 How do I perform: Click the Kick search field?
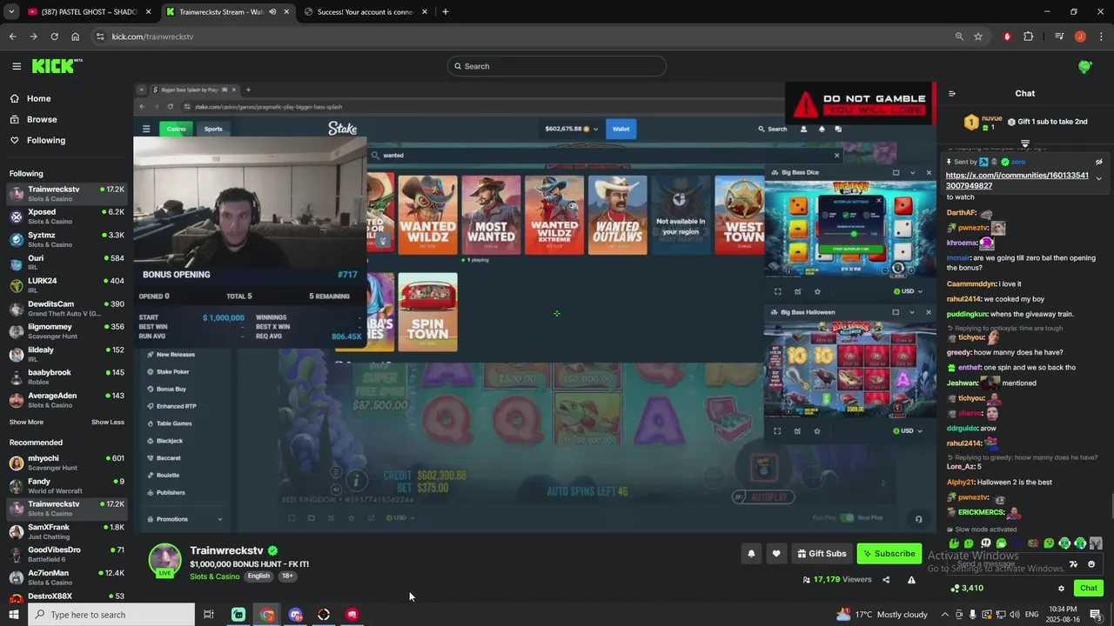tap(557, 66)
